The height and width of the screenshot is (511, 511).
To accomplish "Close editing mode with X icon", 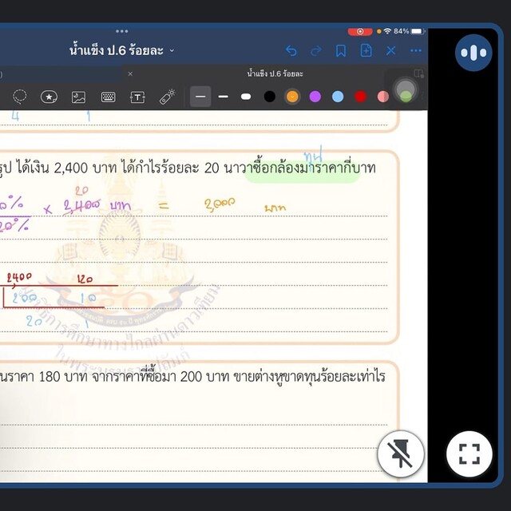I will [x=390, y=51].
